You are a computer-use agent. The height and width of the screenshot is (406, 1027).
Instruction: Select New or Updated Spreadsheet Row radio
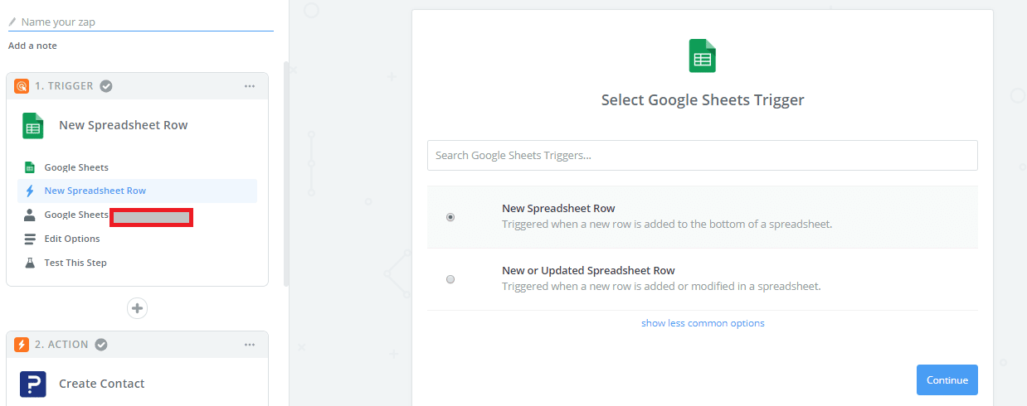click(x=450, y=279)
